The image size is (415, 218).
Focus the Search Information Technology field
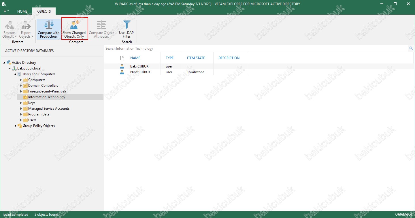pyautogui.click(x=256, y=49)
